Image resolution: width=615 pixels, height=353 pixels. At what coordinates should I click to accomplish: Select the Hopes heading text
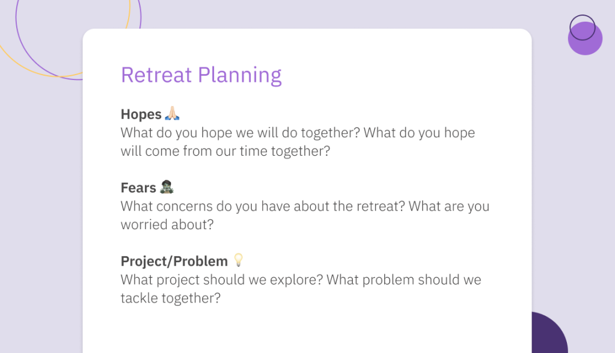pyautogui.click(x=141, y=114)
